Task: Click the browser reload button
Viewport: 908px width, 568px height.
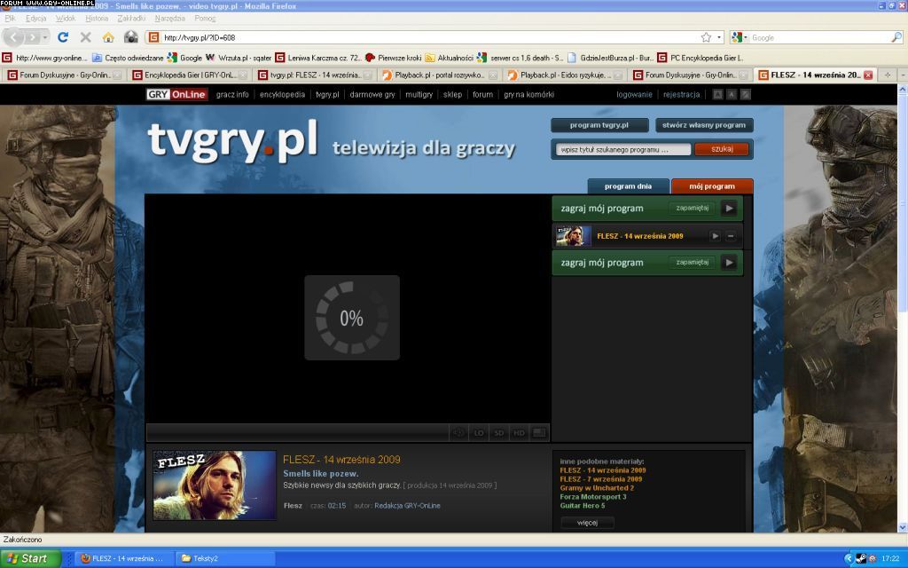Action: tap(63, 37)
